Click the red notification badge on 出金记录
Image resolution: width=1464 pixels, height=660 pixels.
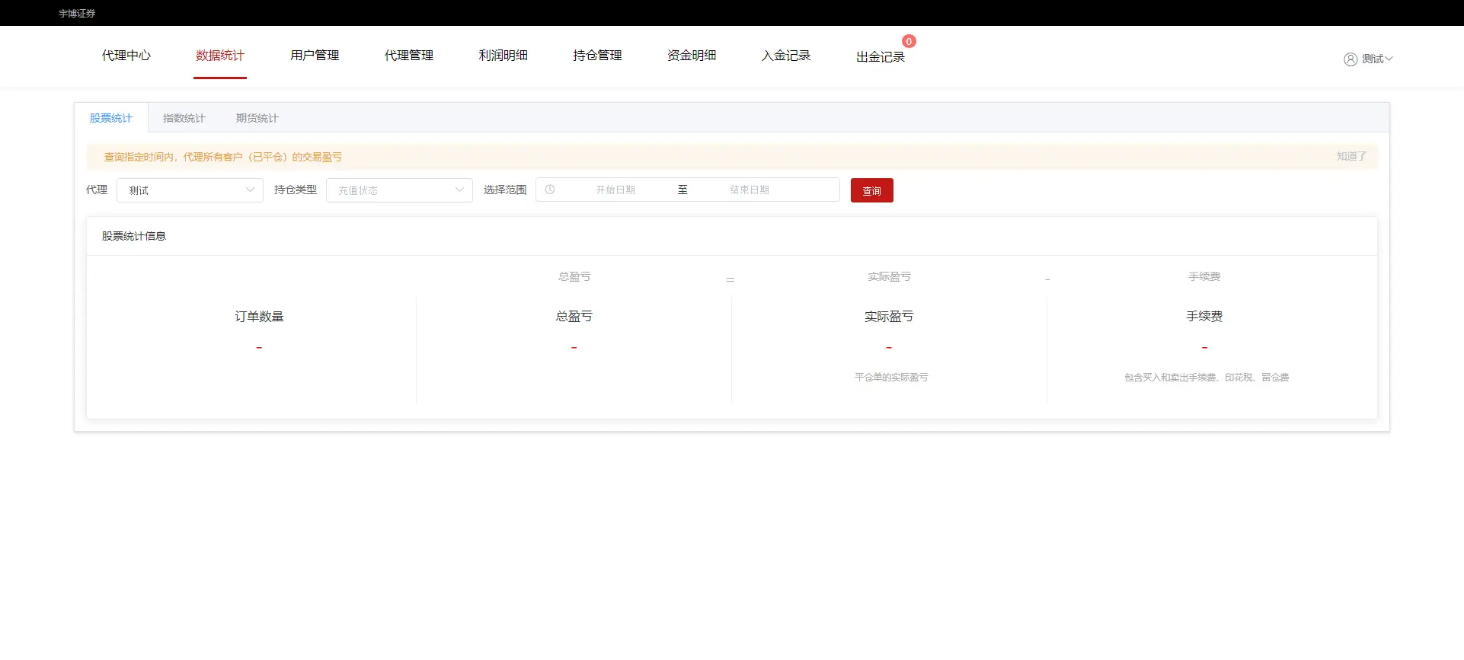coord(908,41)
